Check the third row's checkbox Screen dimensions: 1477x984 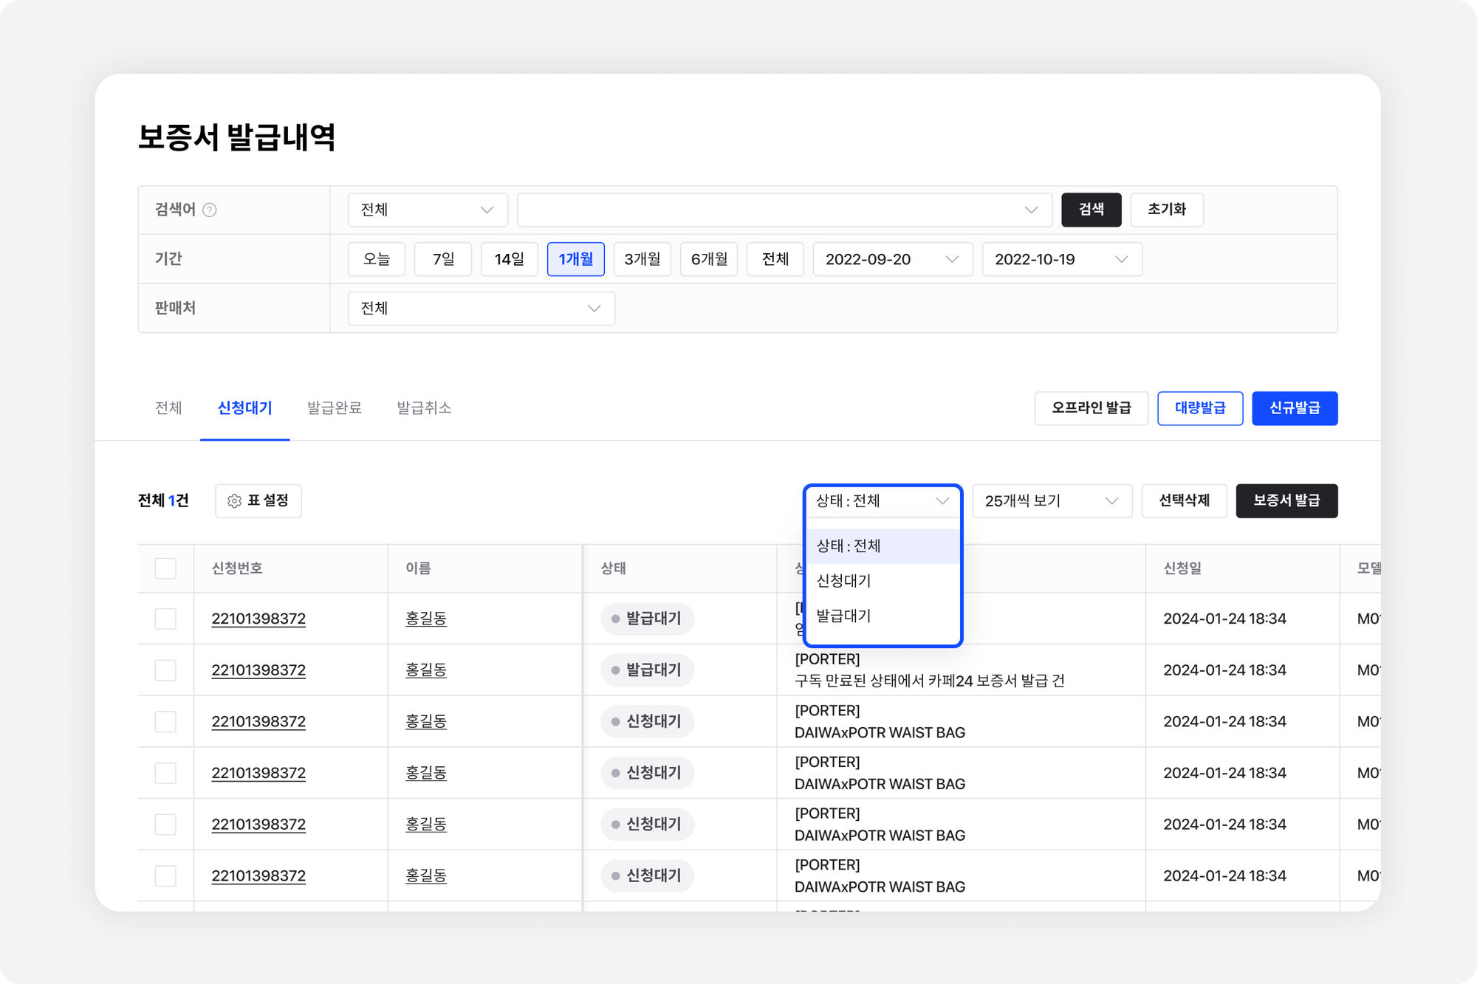(165, 721)
